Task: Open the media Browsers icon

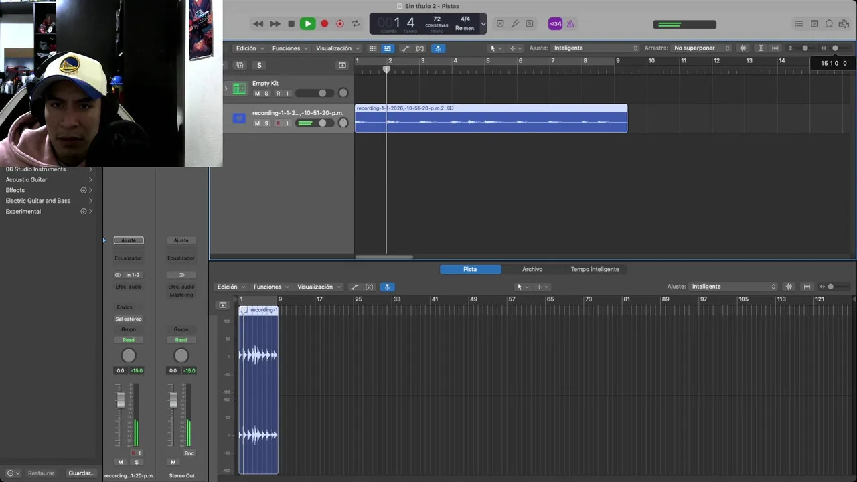Action: pos(844,24)
